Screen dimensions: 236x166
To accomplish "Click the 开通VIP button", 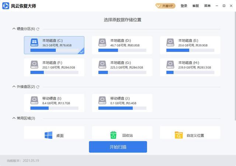I will [166, 6].
